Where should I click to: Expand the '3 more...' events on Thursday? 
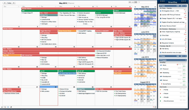pos(86,24)
